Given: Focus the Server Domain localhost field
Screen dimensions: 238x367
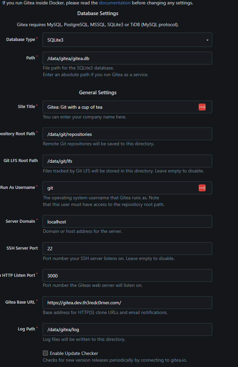Looking at the screenshot, I should (127, 222).
